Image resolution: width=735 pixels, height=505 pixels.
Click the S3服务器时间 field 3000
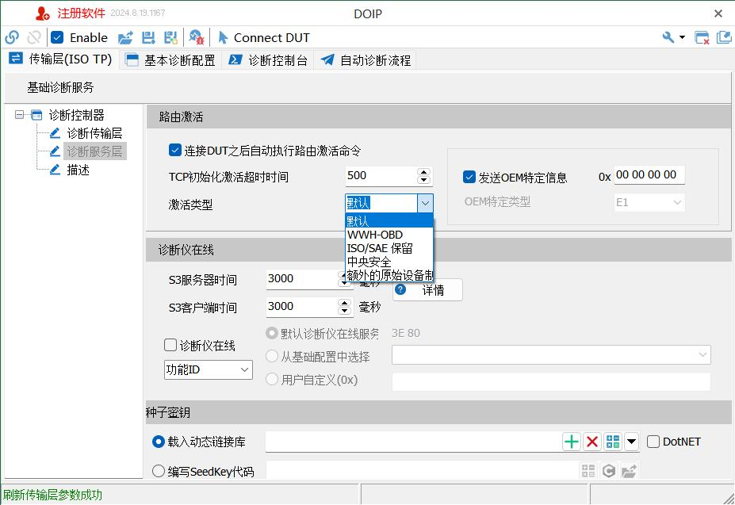pyautogui.click(x=302, y=279)
